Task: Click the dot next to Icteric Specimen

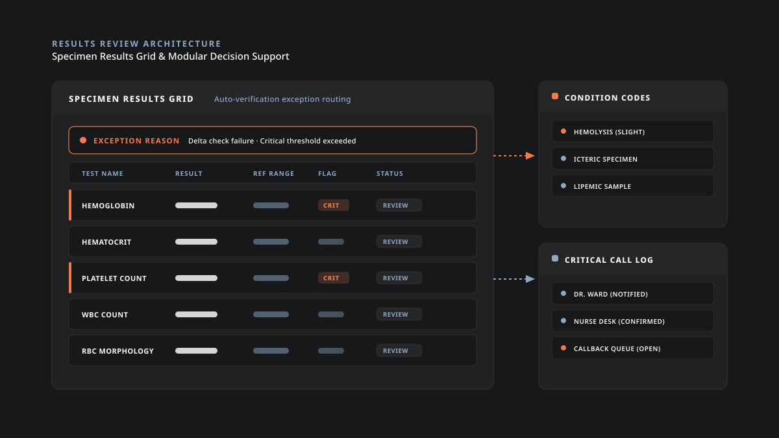Action: [x=563, y=158]
